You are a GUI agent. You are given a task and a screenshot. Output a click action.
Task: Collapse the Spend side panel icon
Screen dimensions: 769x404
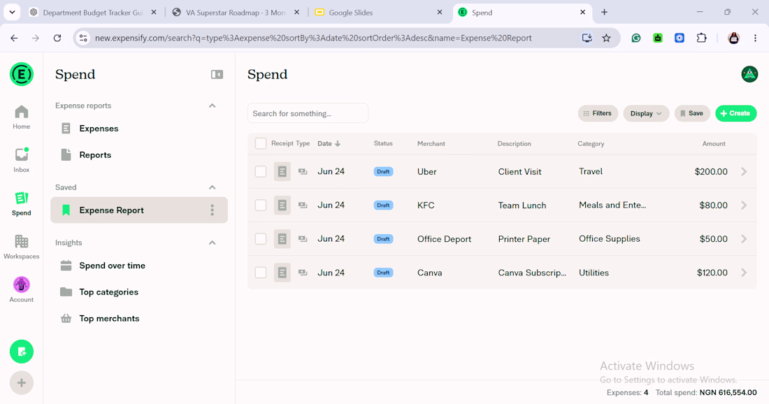(217, 75)
